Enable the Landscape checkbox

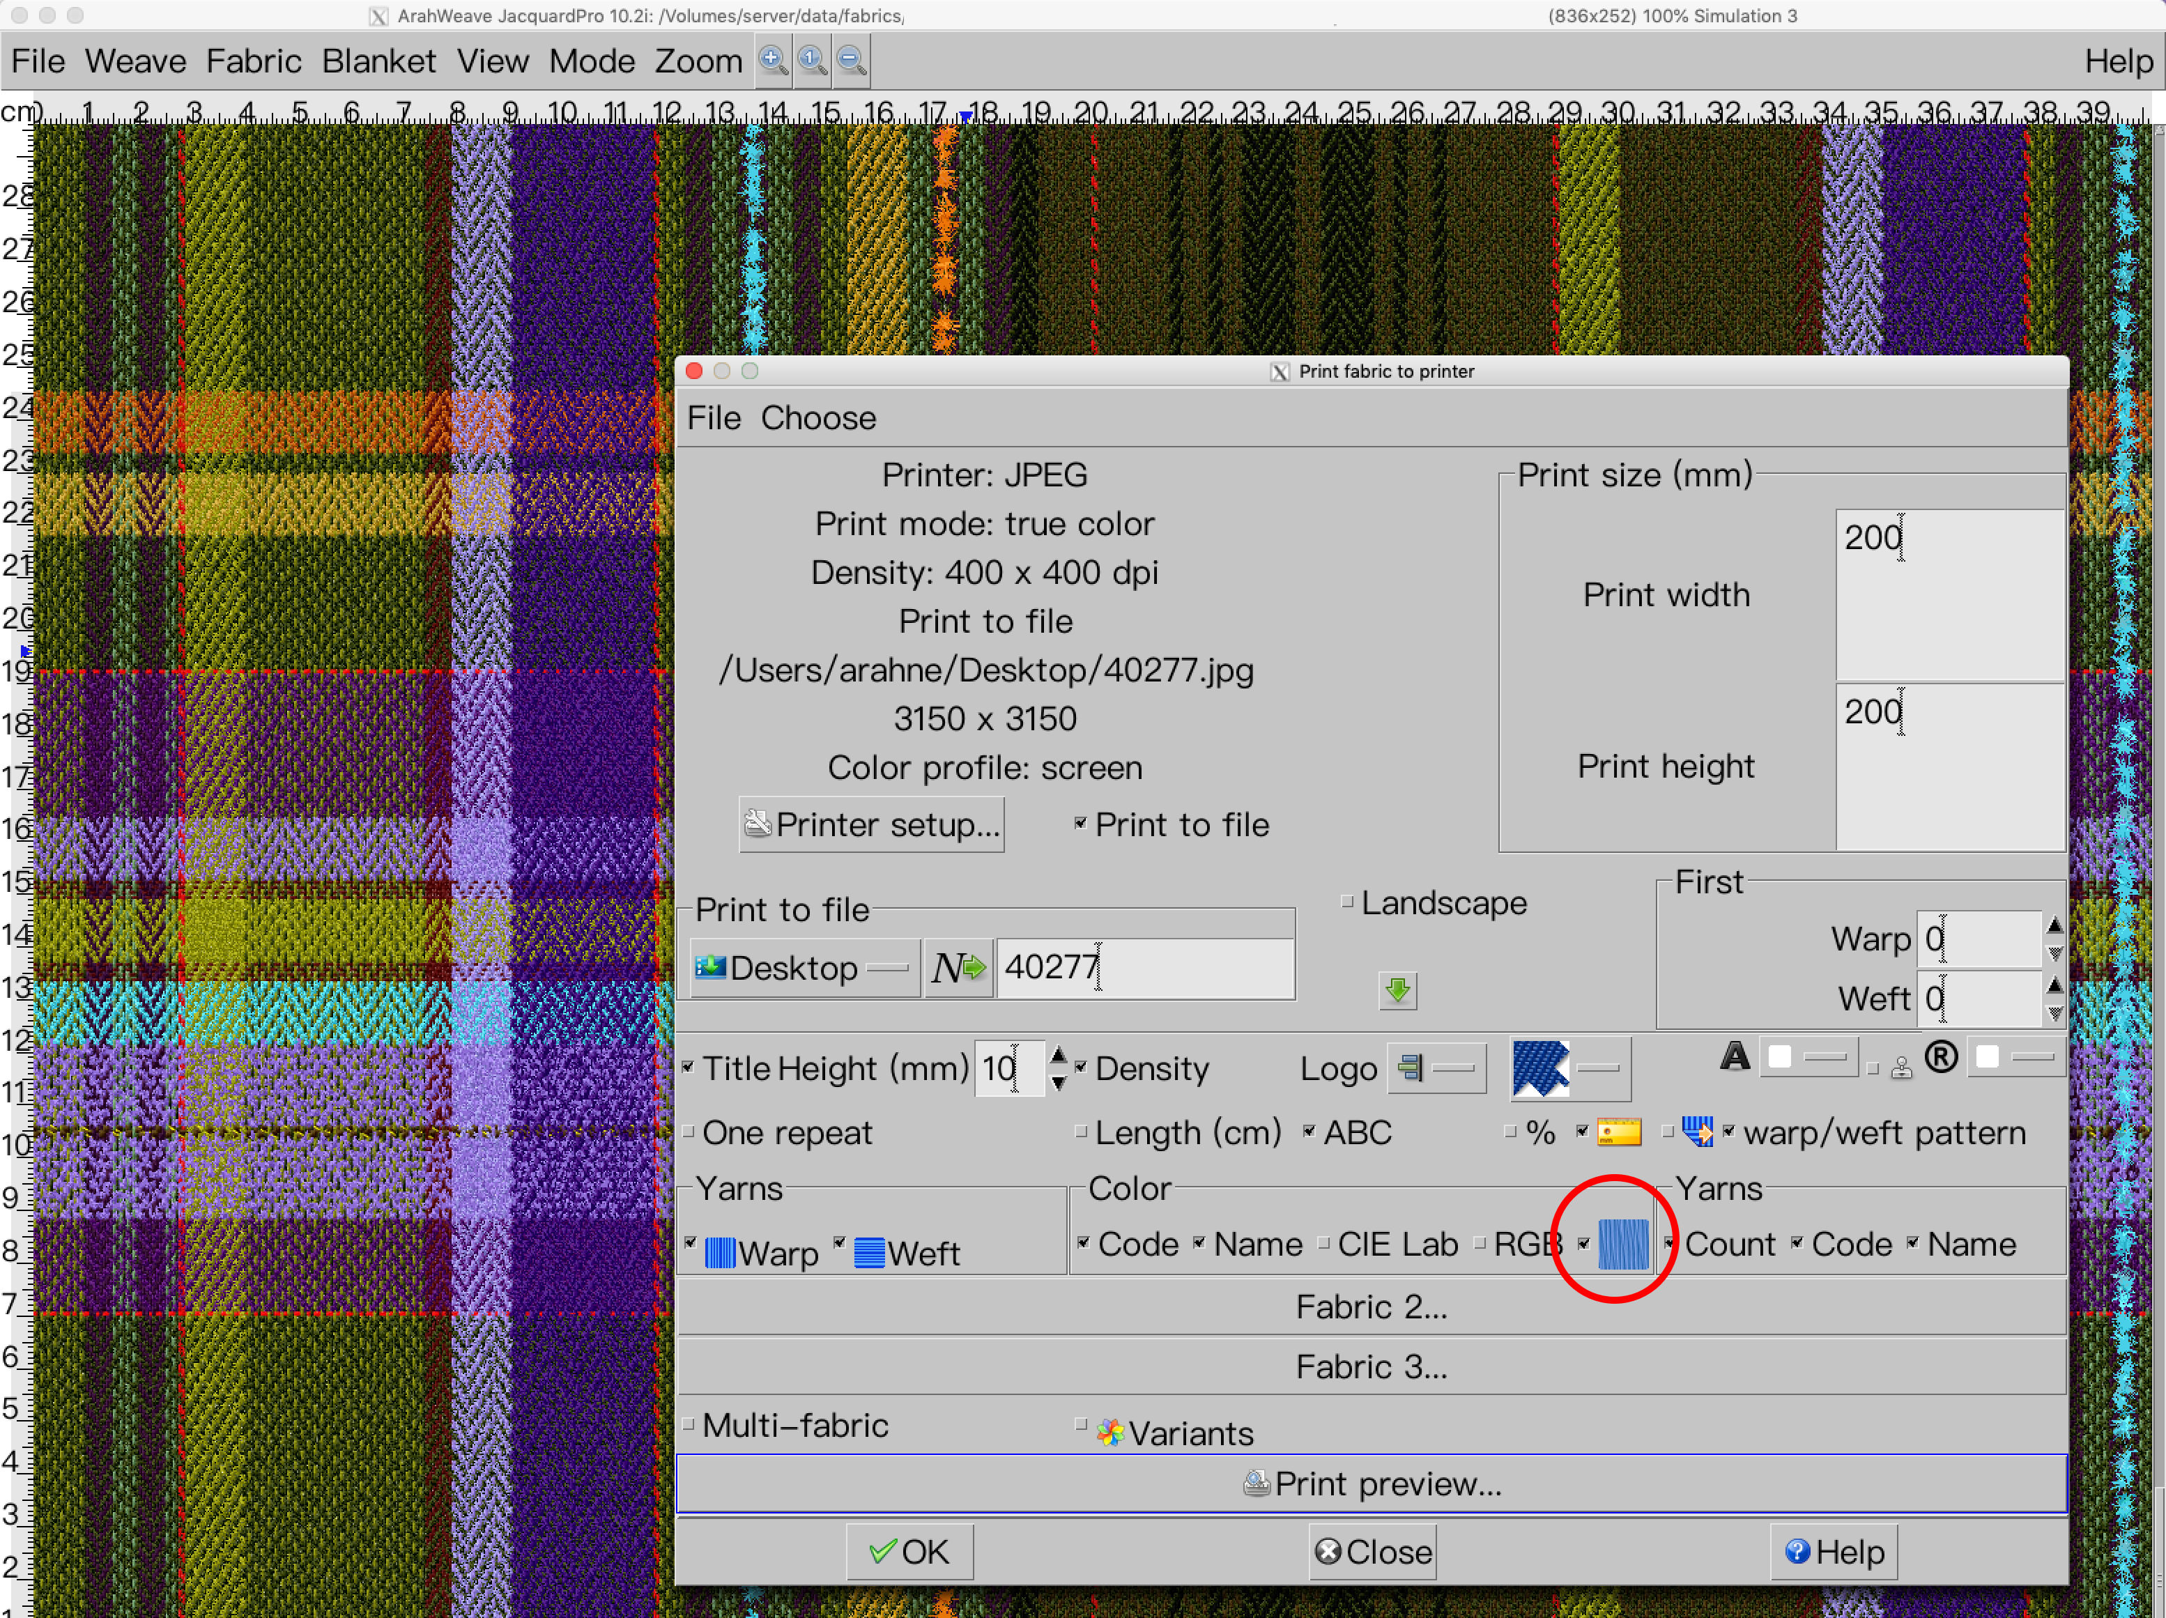click(1347, 902)
